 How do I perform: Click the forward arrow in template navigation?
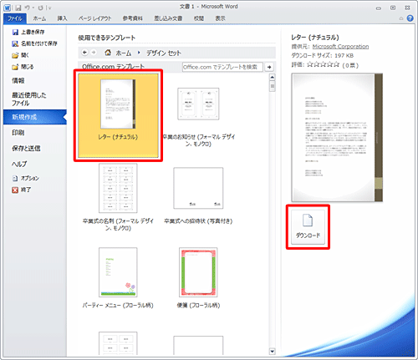click(x=94, y=53)
